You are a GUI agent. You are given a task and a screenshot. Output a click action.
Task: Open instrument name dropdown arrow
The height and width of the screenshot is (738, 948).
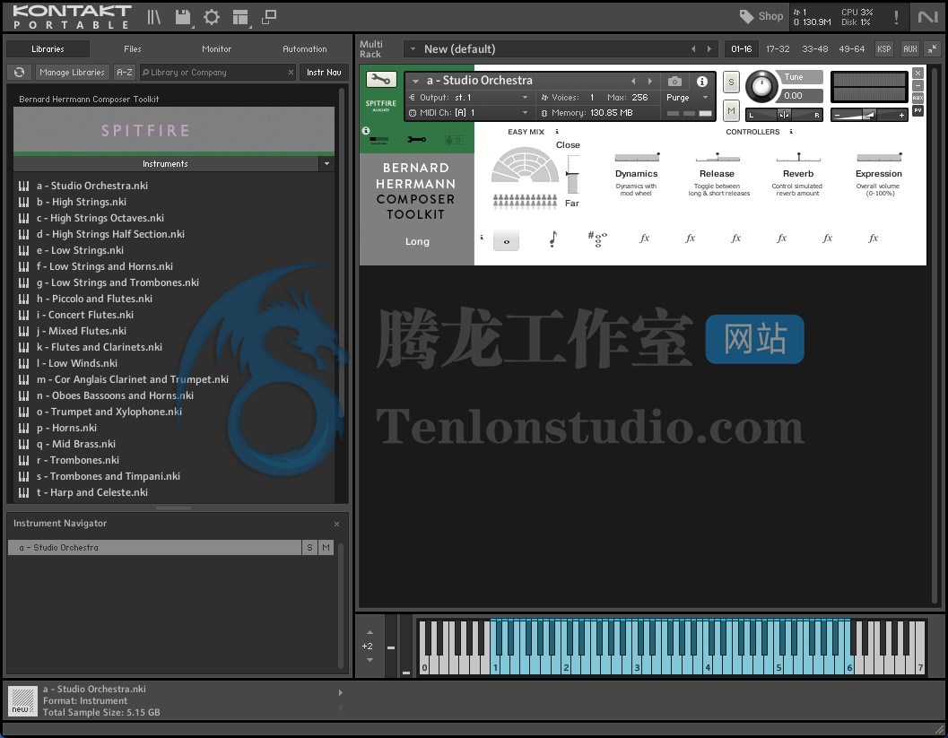point(415,81)
